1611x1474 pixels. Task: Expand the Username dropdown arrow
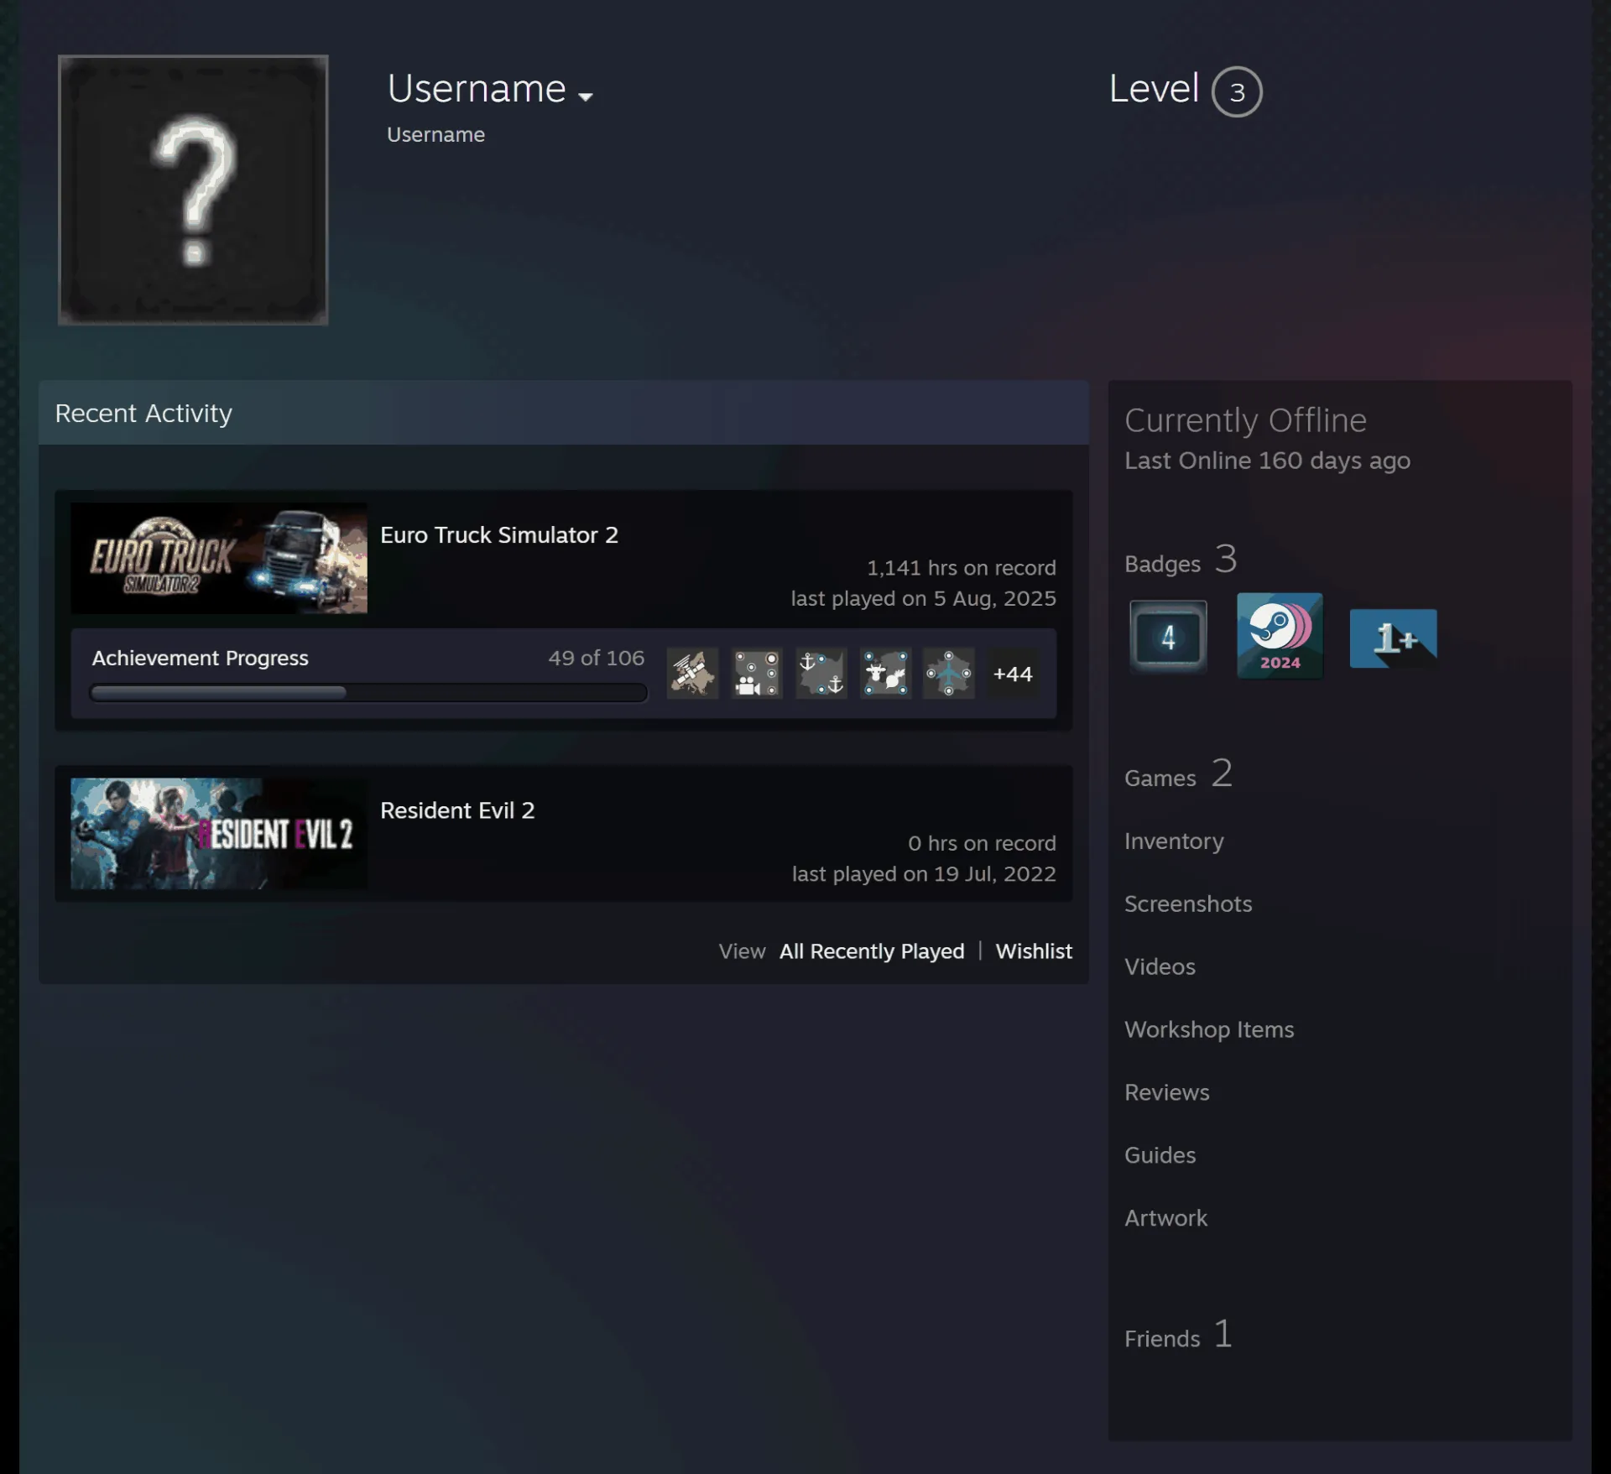pos(586,96)
